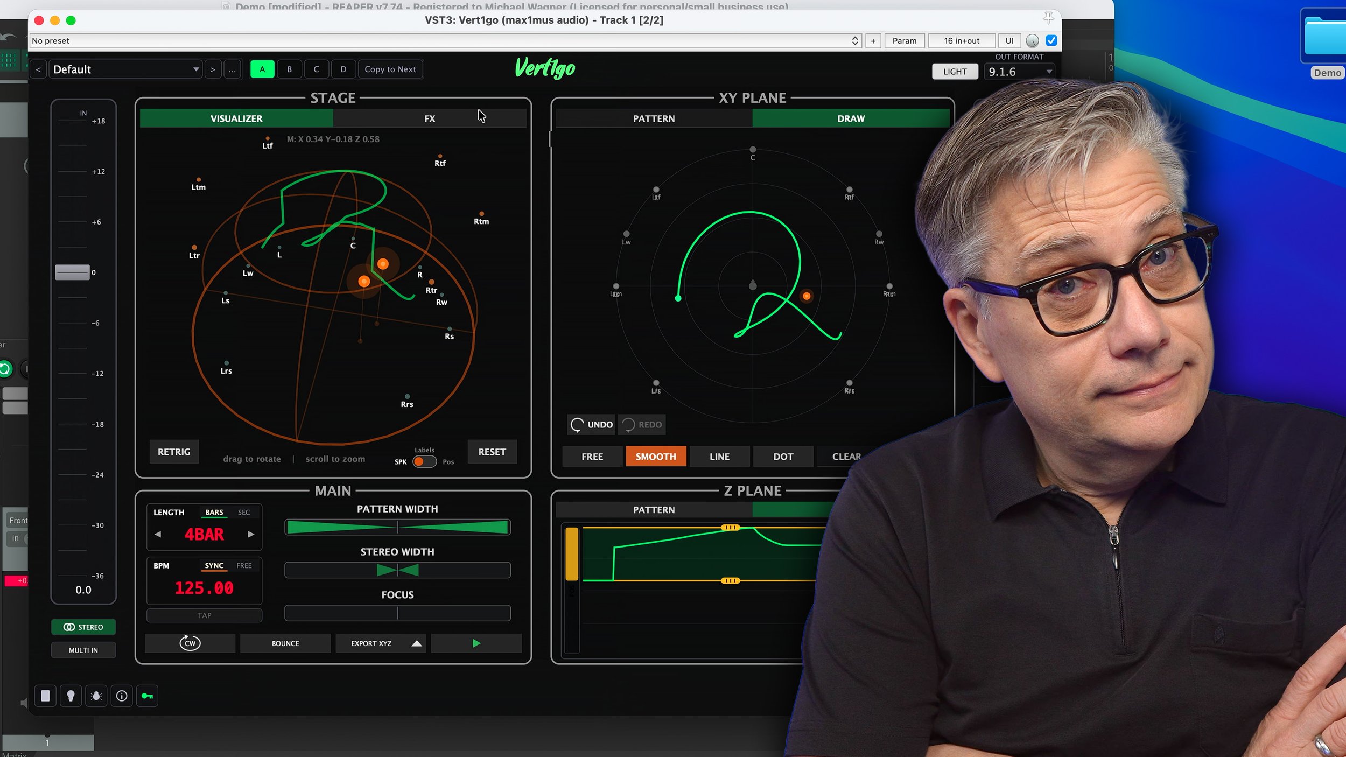1346x757 pixels.
Task: Open the preset options ellipsis button
Action: coord(232,69)
